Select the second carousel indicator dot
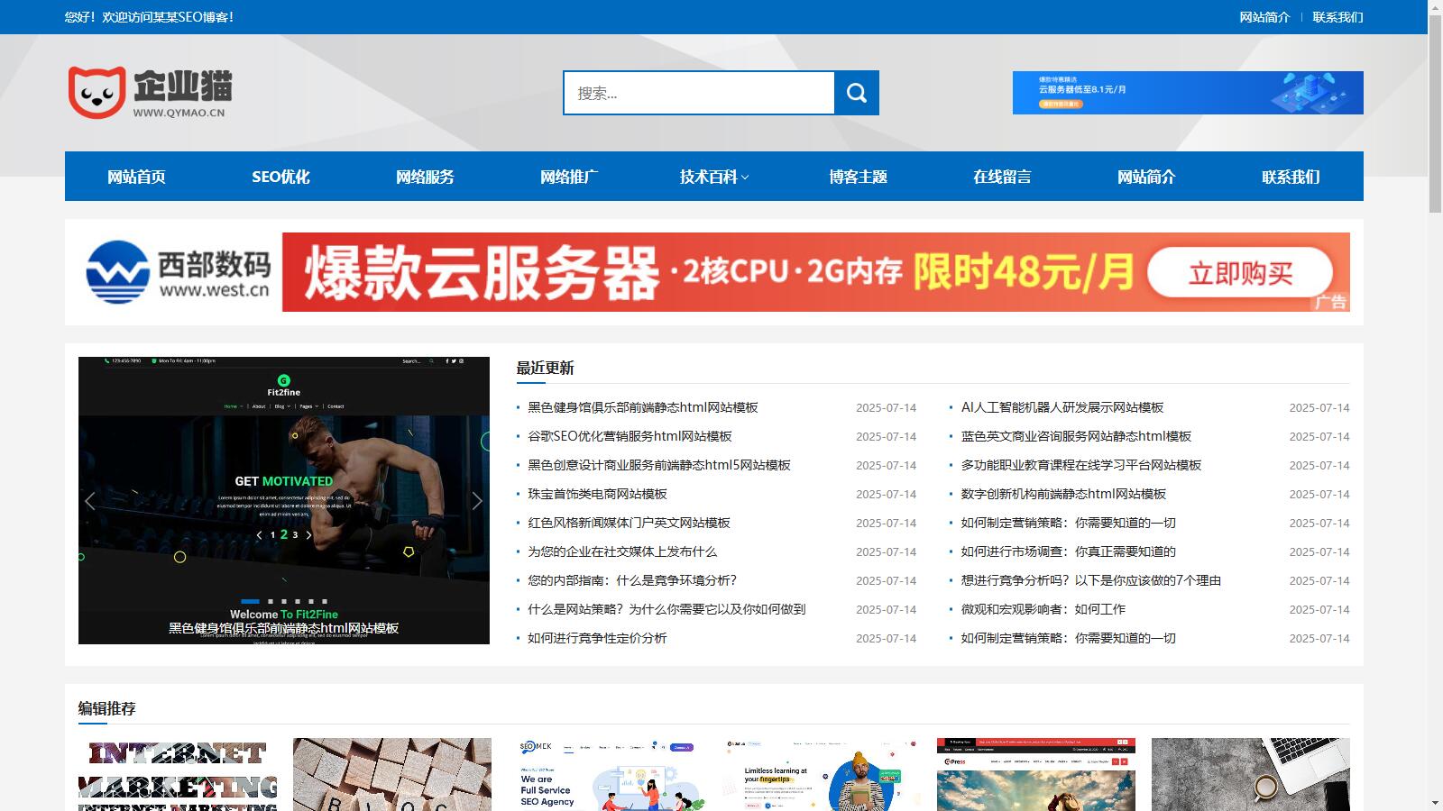1443x811 pixels. tap(270, 601)
